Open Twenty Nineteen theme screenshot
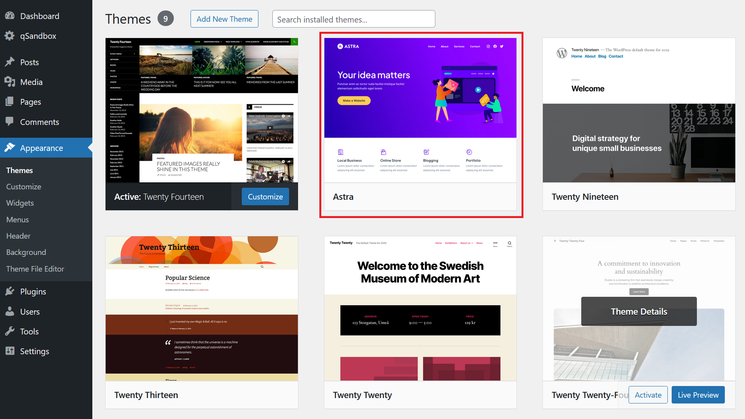This screenshot has height=419, width=745. 639,110
